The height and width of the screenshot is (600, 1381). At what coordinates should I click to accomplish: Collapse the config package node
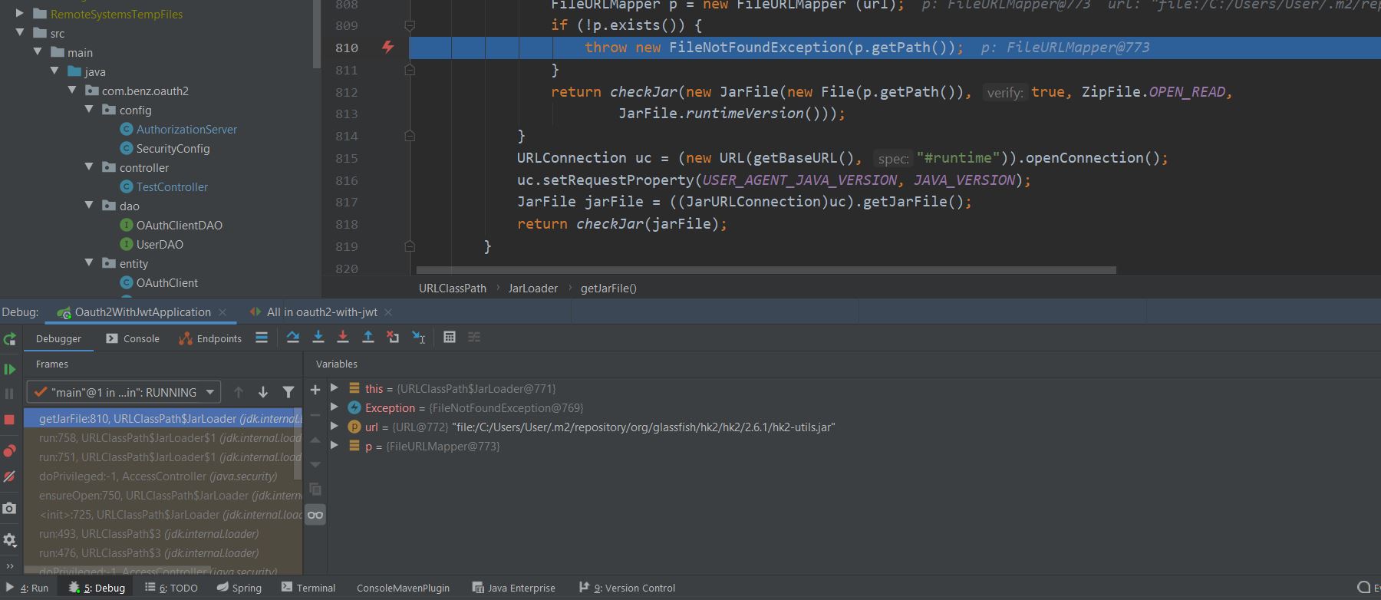tap(89, 110)
